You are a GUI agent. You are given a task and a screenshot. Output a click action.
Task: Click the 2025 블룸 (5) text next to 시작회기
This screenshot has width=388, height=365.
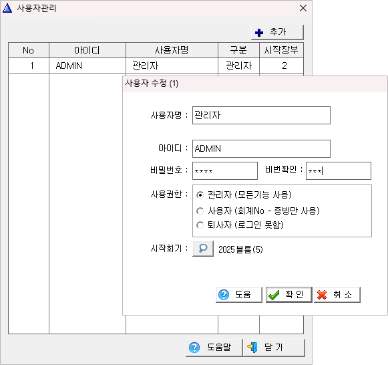(x=240, y=249)
